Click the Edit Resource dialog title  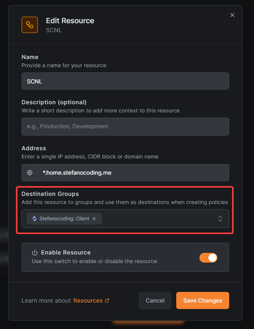[x=70, y=21]
